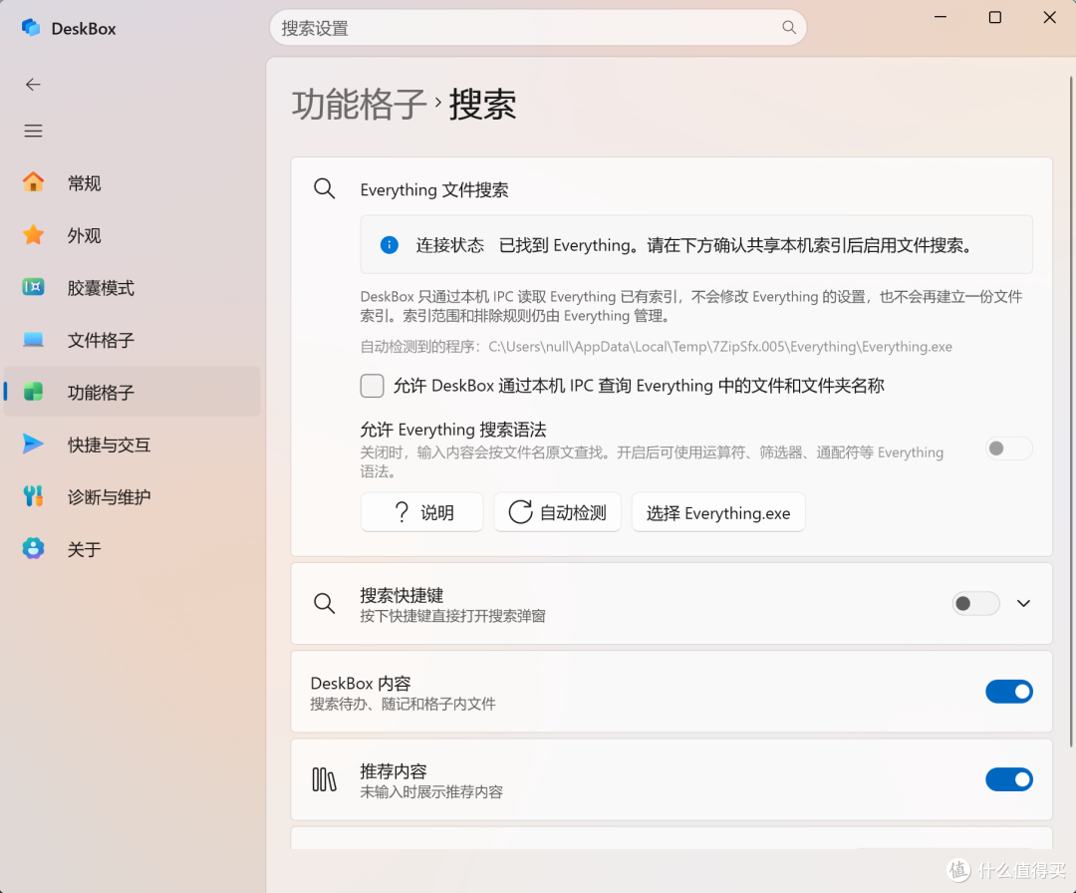
Task: Turn on the 搜索快捷键 switch
Action: point(975,603)
